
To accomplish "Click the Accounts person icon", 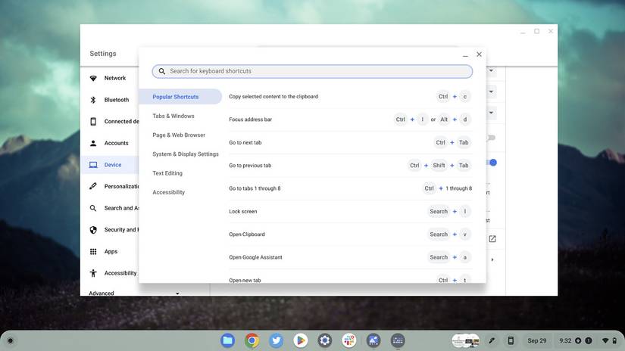I will tap(93, 143).
